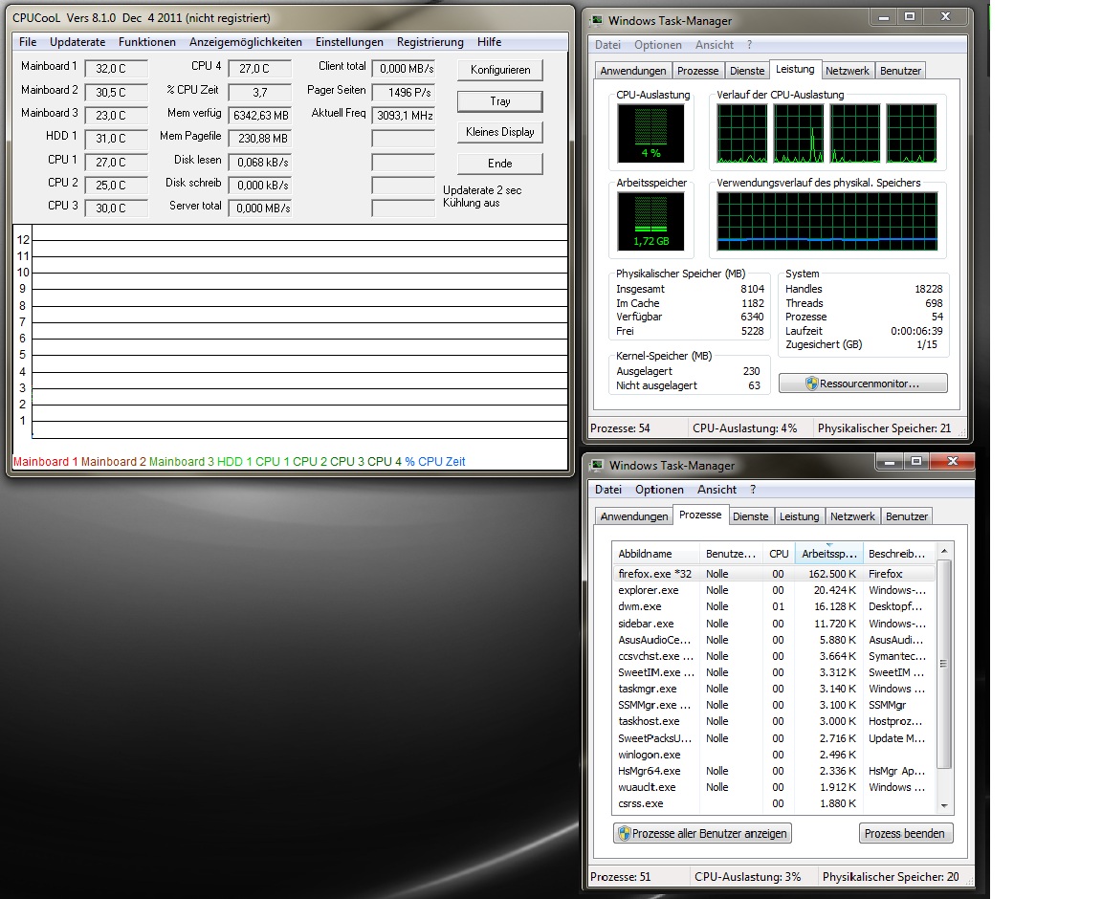Screen dimensions: 1102x899
Task: Select the AsusAudioCe... process row
Action: point(774,640)
